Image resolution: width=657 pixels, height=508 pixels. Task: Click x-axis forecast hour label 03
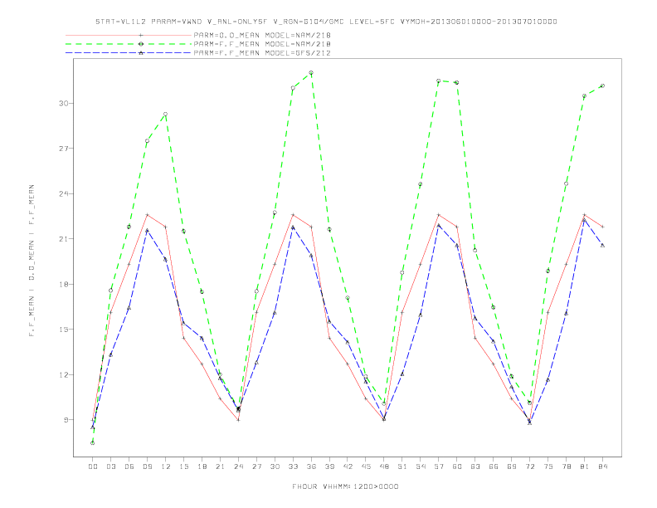[x=110, y=466]
